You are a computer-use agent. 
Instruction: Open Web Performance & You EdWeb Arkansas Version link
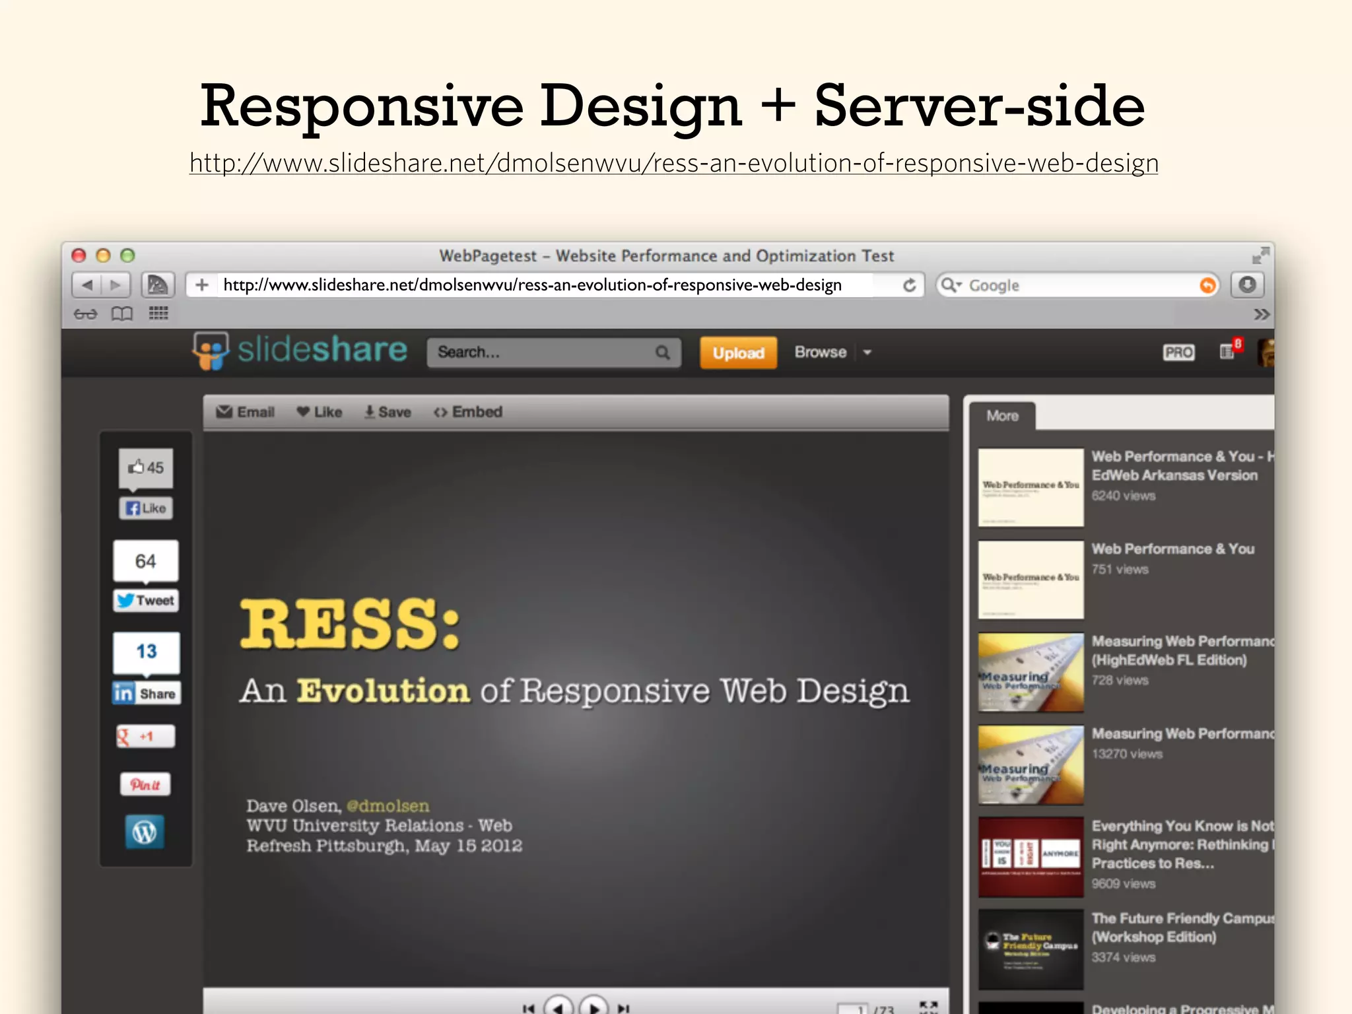pyautogui.click(x=1183, y=465)
